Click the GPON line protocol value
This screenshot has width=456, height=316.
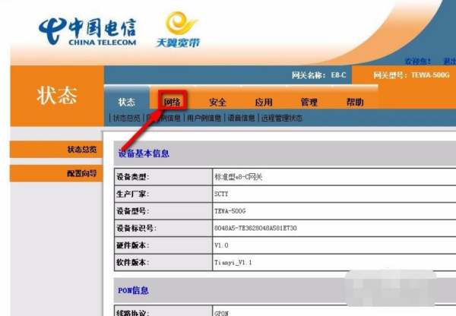(221, 313)
